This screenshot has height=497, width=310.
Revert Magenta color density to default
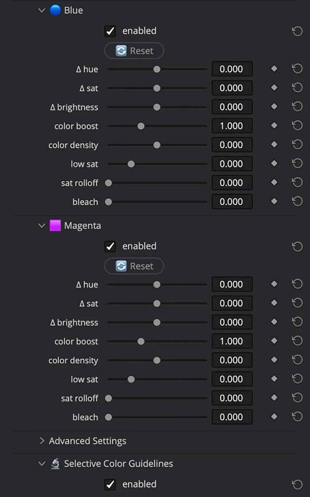(x=297, y=360)
